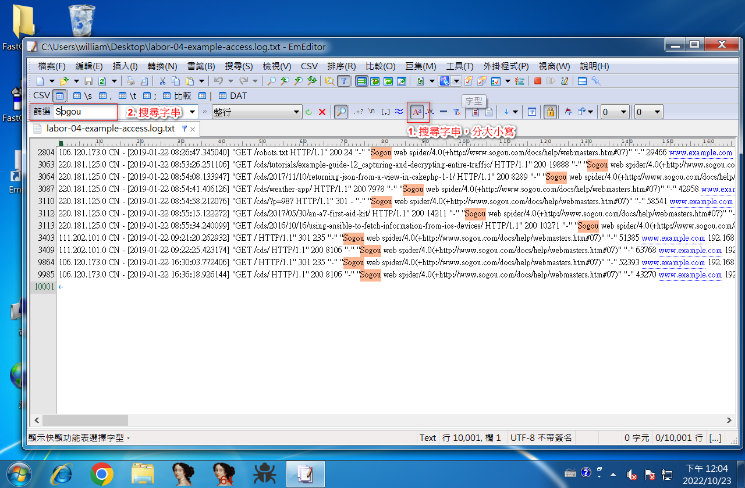This screenshot has width=745, height=488.
Task: Save the document with the floppy icon
Action: (x=88, y=81)
